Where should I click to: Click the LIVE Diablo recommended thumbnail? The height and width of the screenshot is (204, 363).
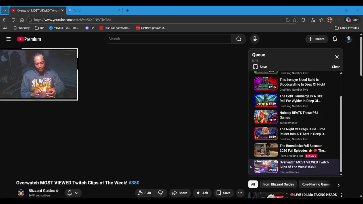[268, 195]
